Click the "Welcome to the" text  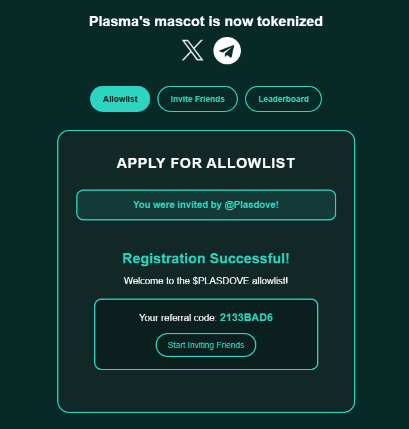[x=157, y=280]
